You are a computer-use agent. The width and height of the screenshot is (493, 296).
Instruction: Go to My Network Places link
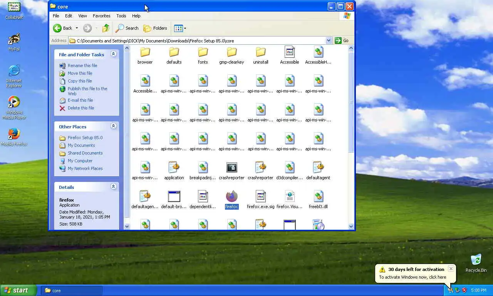(x=85, y=168)
